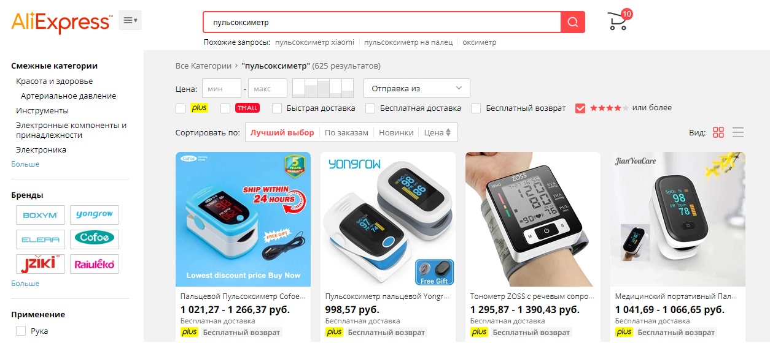Viewport: 770px width, 343px height.
Task: Enable the Plus filter checkbox
Action: click(181, 108)
